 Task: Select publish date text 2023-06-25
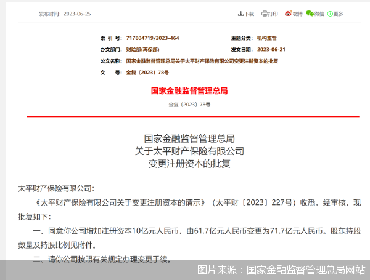coord(77,14)
